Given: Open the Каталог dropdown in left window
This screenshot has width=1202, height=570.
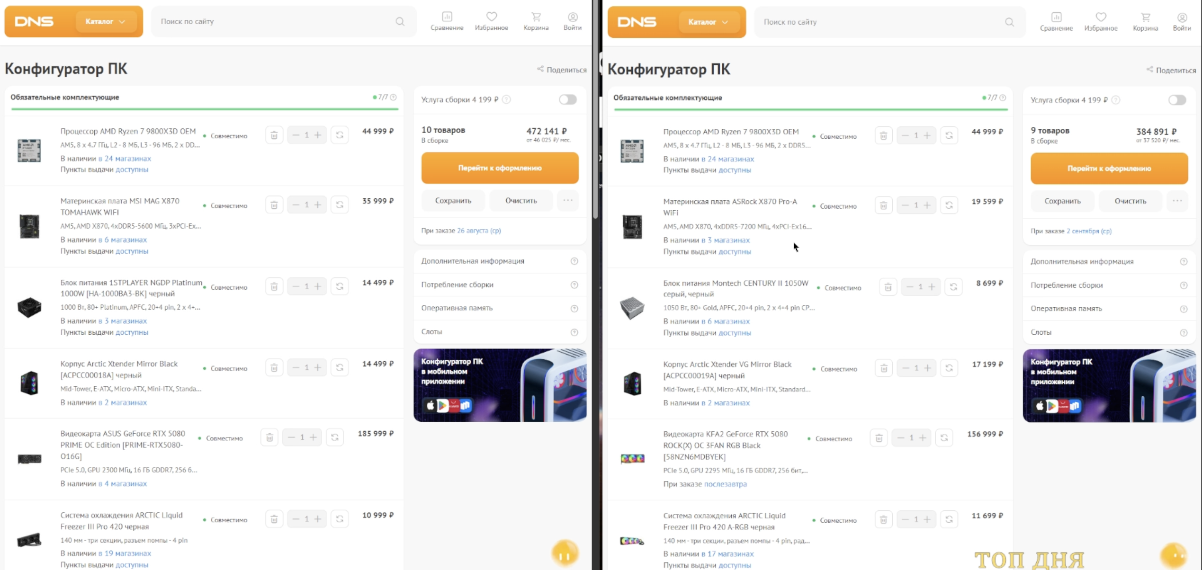Looking at the screenshot, I should tap(105, 21).
